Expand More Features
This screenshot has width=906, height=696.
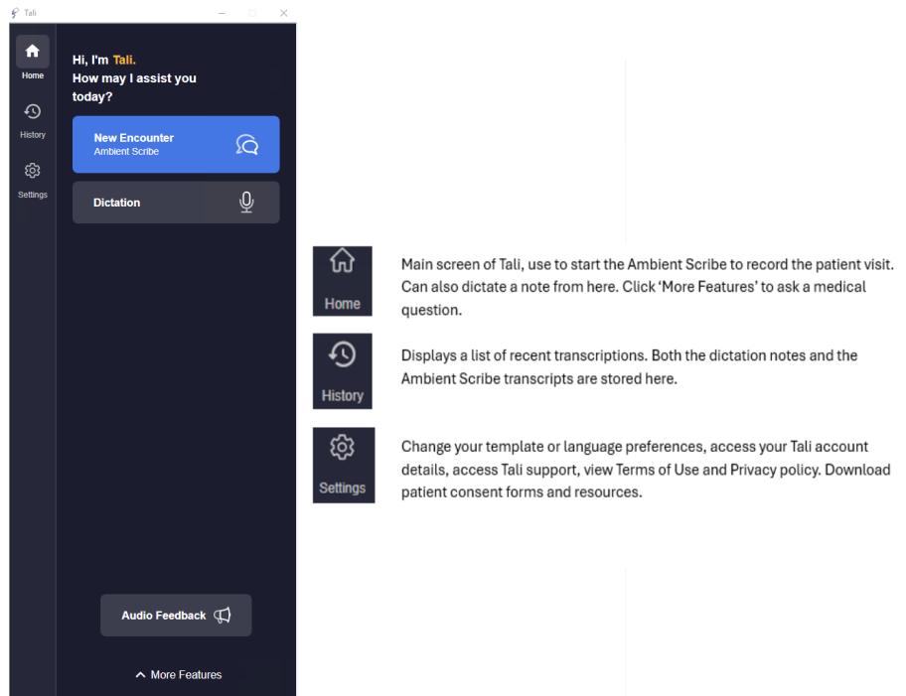pyautogui.click(x=179, y=674)
